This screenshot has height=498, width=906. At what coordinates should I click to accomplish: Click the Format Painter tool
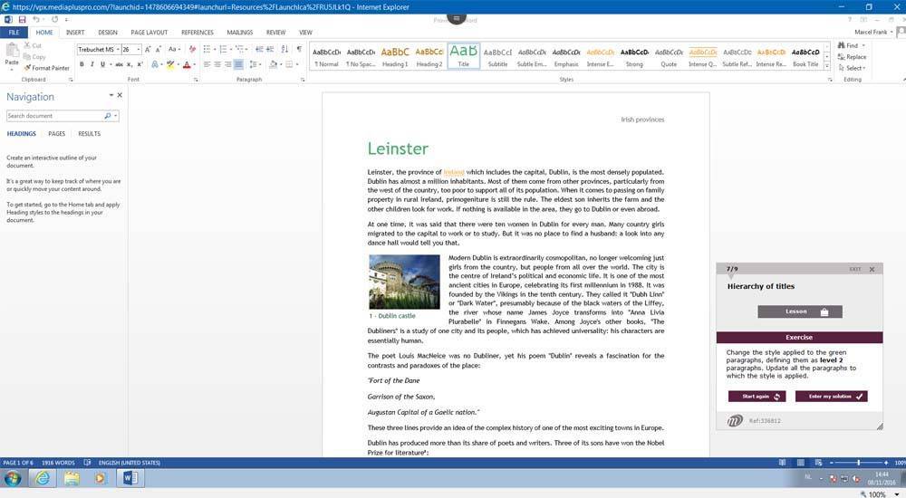(x=49, y=68)
